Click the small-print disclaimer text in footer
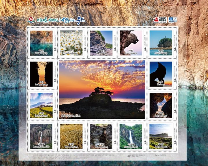 [x=73, y=157]
